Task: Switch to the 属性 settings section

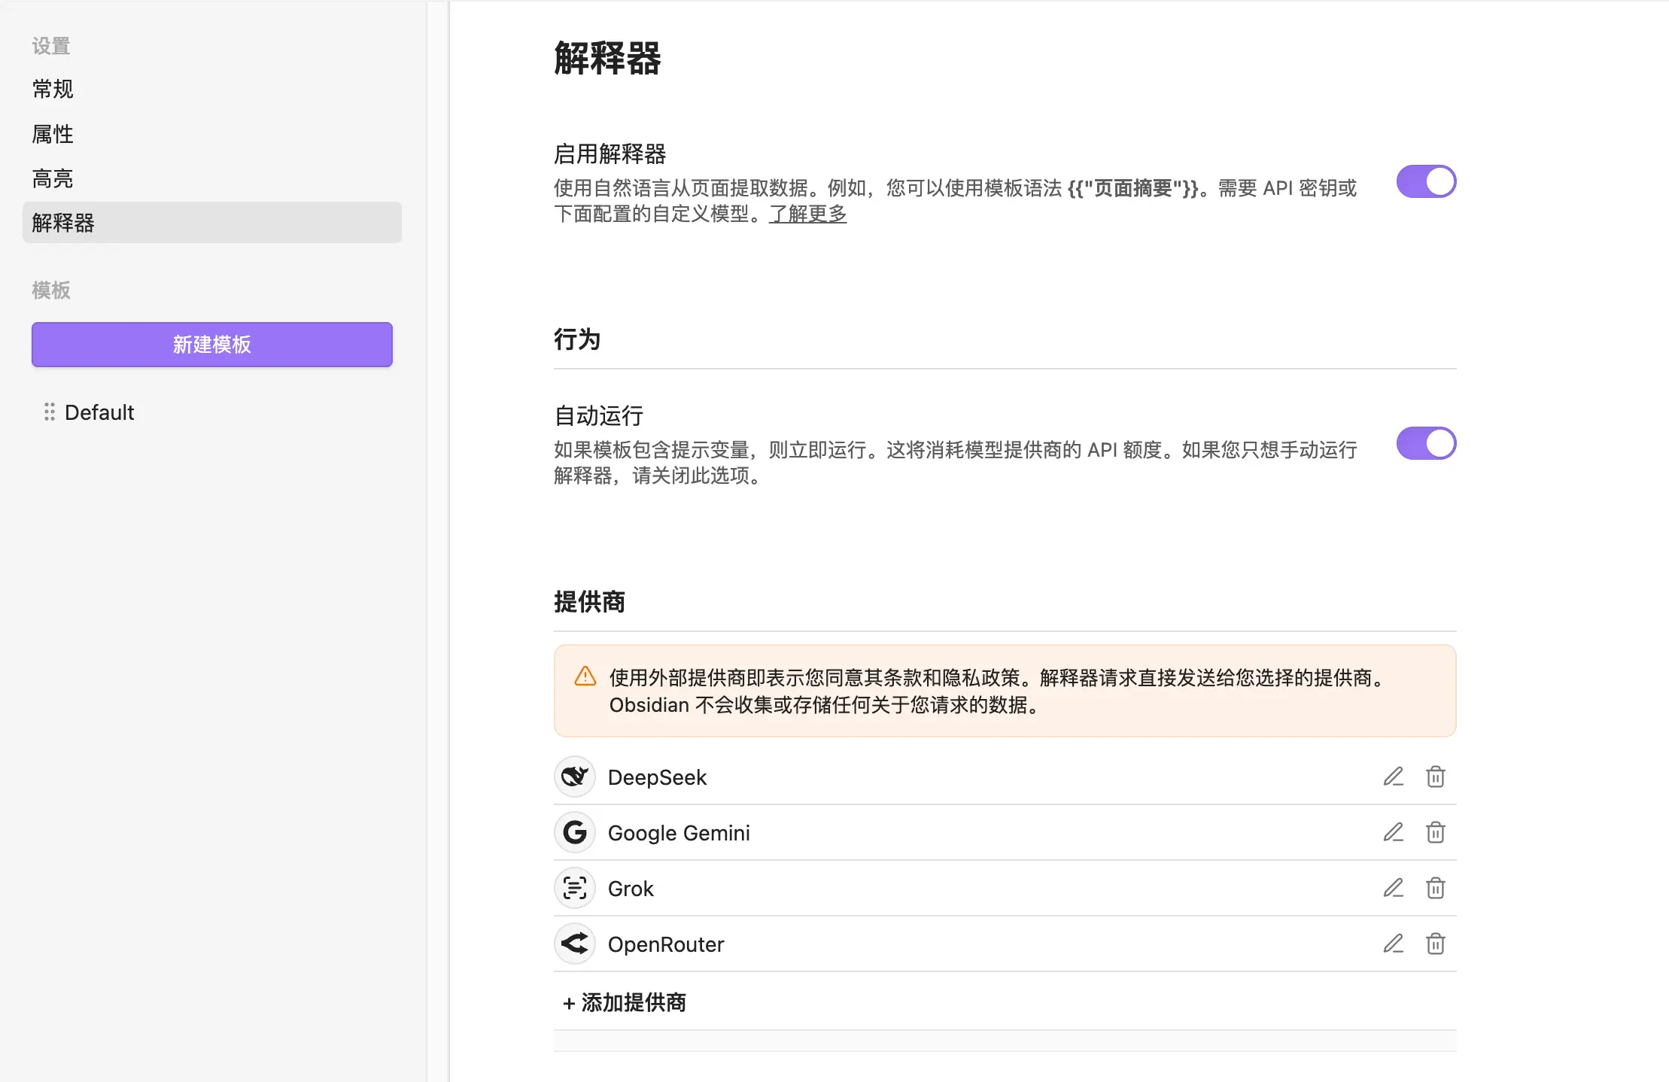Action: 53,134
